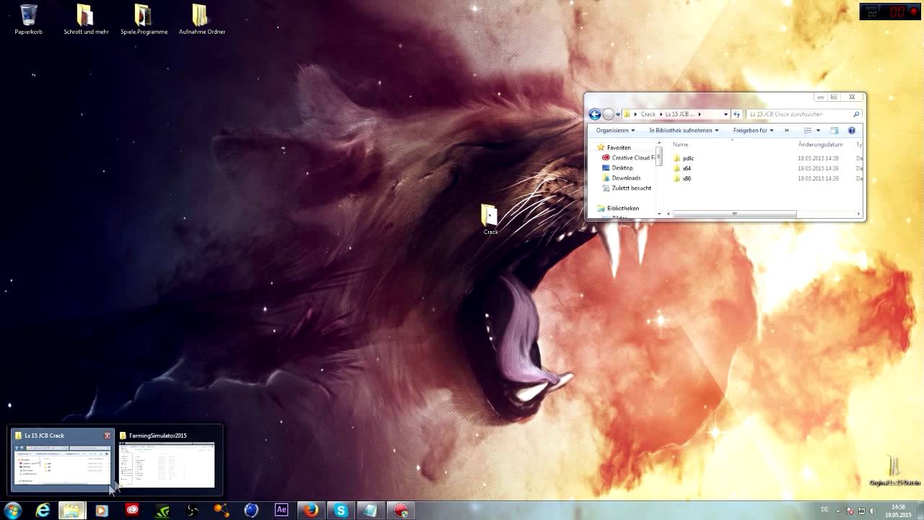Open the Windows Start menu

click(x=13, y=510)
